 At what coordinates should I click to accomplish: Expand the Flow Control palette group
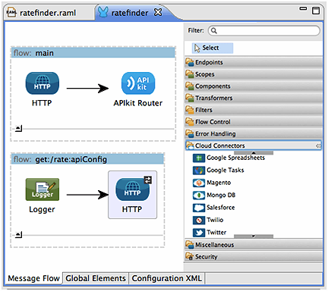[x=254, y=121]
